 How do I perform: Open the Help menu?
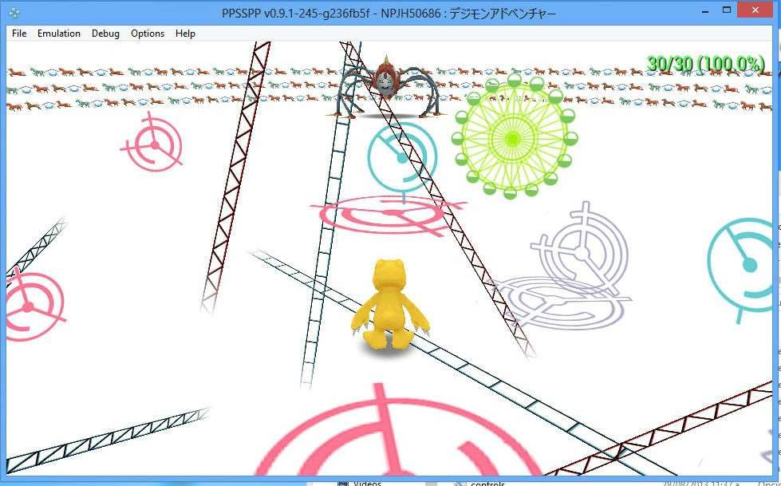[x=185, y=34]
